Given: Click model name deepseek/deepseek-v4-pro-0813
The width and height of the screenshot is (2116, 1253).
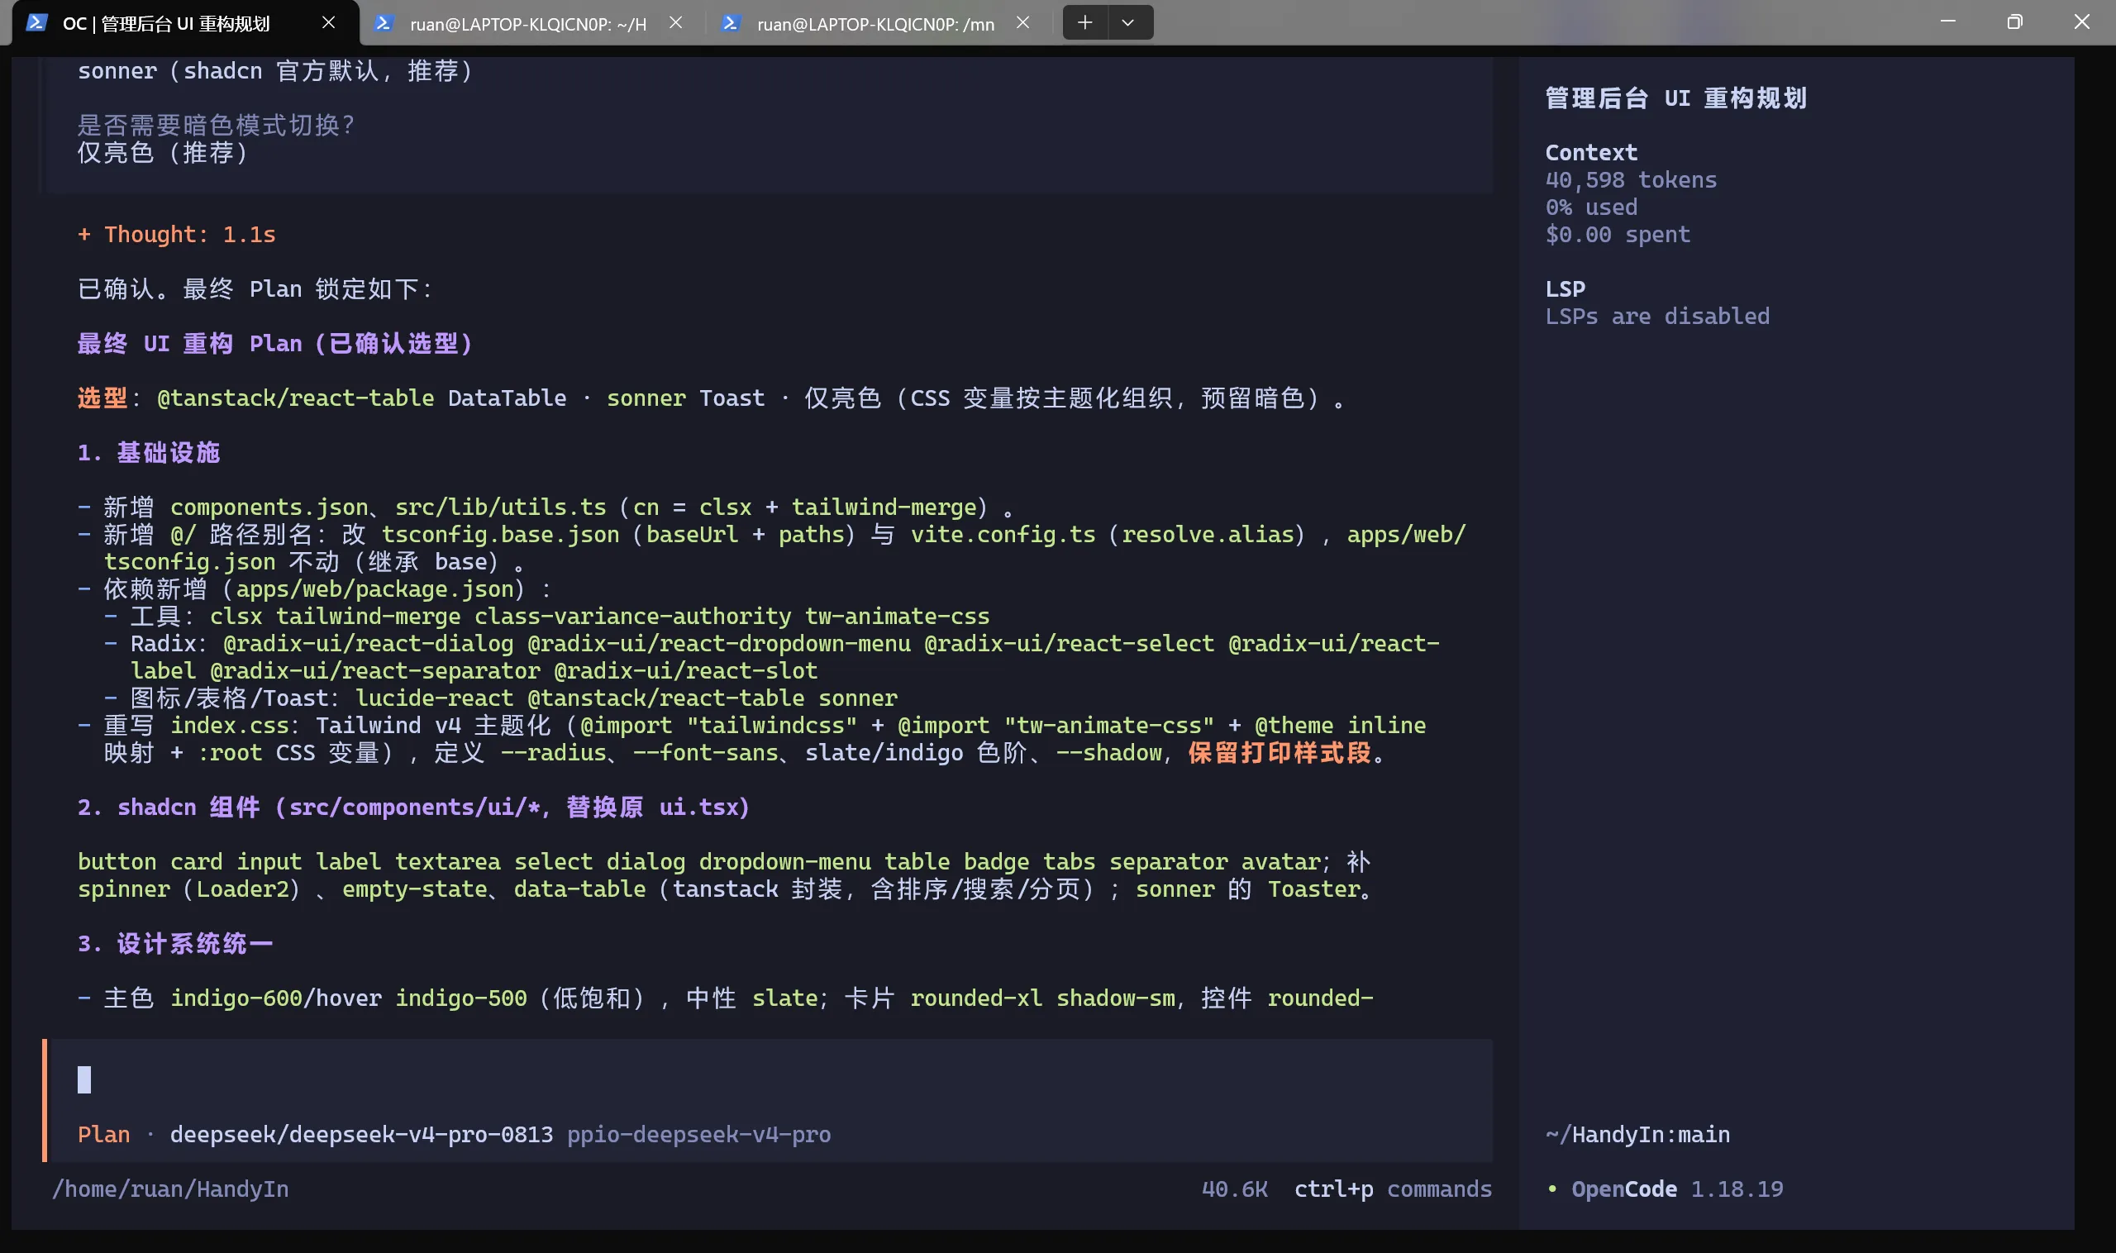Looking at the screenshot, I should pyautogui.click(x=361, y=1134).
